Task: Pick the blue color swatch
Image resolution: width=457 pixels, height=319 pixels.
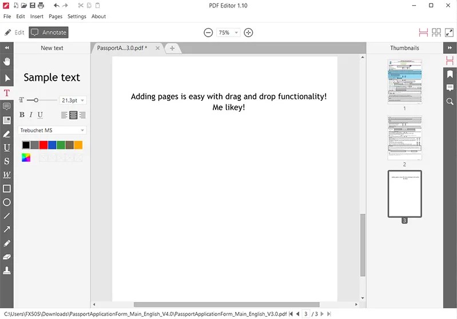Action: (x=52, y=145)
